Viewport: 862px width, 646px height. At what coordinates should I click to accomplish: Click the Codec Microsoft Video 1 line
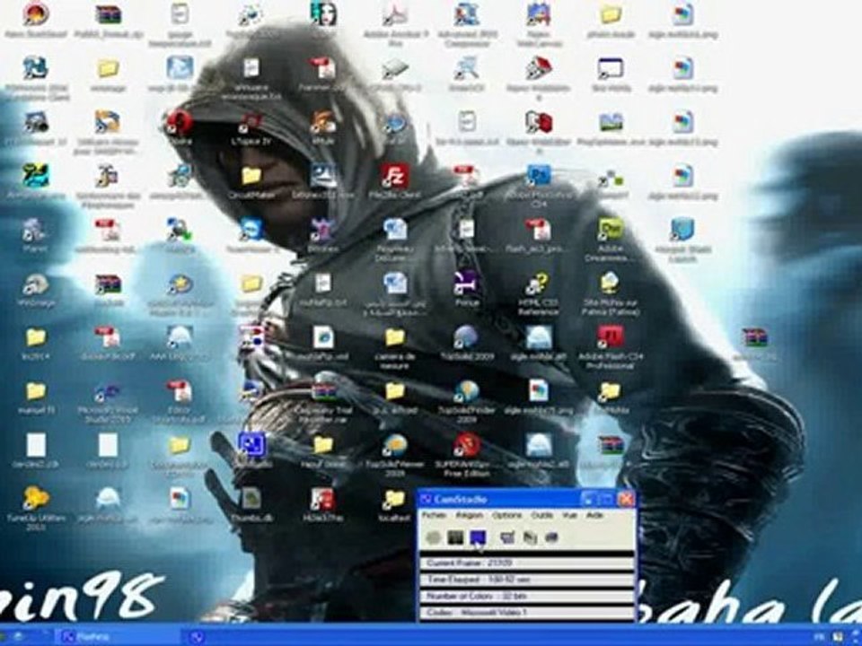coord(527,612)
